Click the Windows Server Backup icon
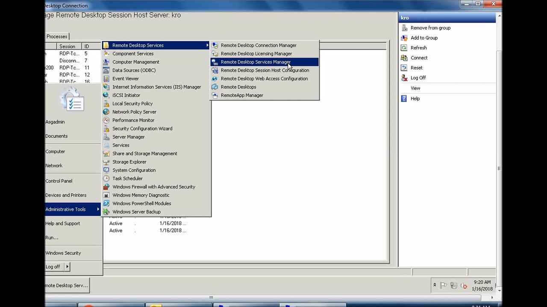The height and width of the screenshot is (307, 547). pos(106,212)
